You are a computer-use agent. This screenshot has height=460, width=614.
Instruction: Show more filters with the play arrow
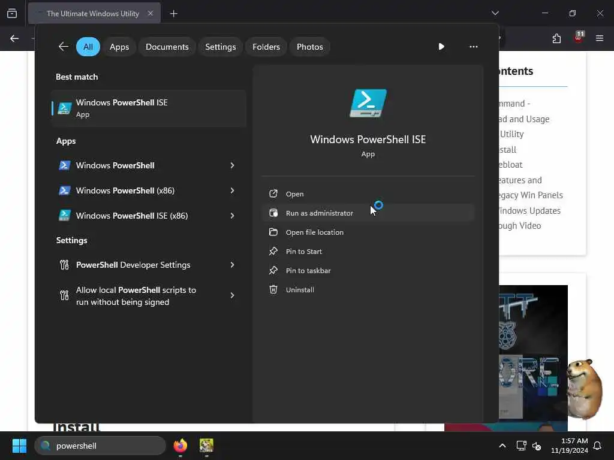click(441, 47)
